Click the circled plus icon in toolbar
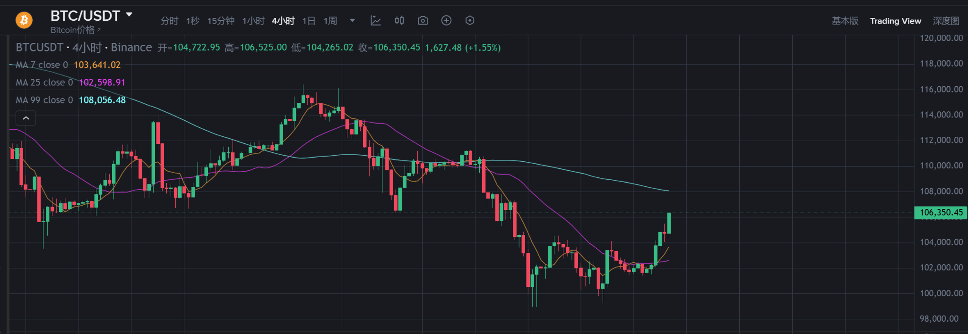Screen dimensions: 968x334 pyautogui.click(x=446, y=20)
